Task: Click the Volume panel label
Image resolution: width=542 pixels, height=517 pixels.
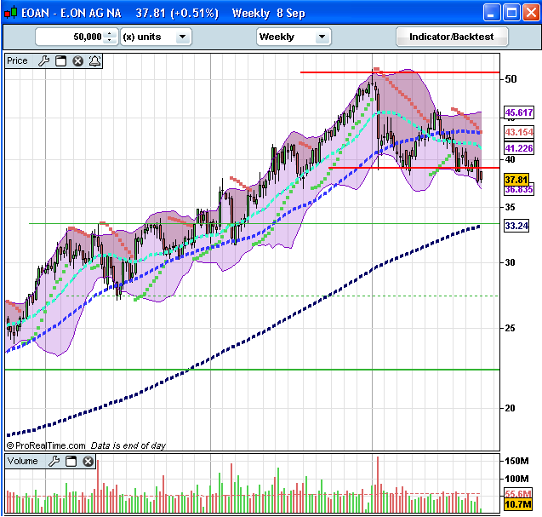Action: pos(22,461)
